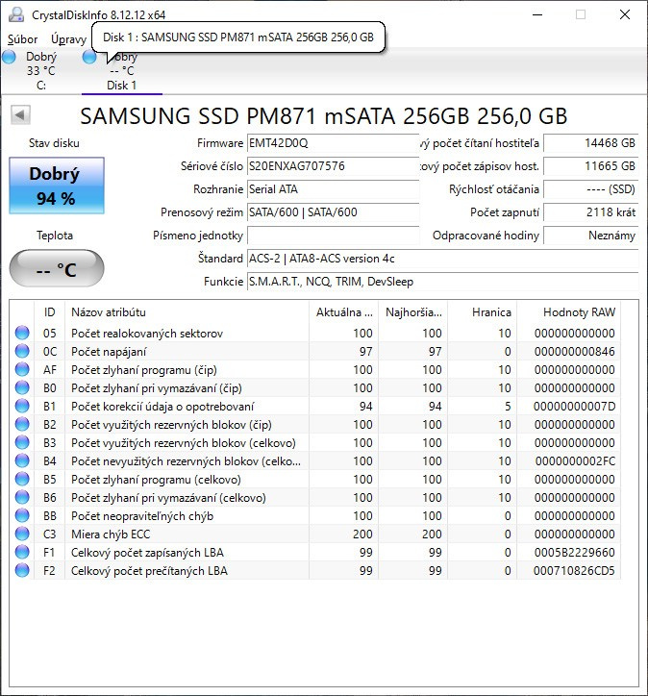
Task: Click status orb of attribute C3
Action: coord(22,534)
